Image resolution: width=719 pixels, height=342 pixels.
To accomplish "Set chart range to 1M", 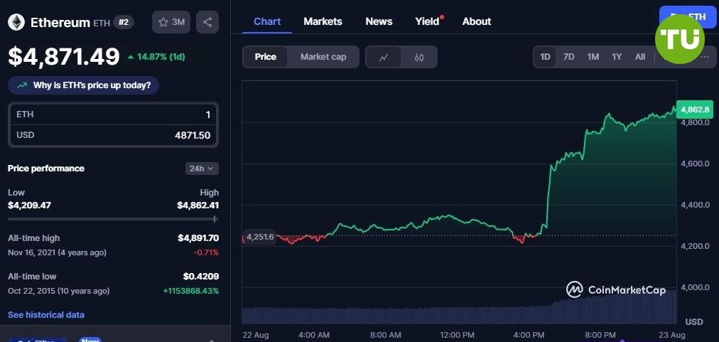I will [x=593, y=57].
